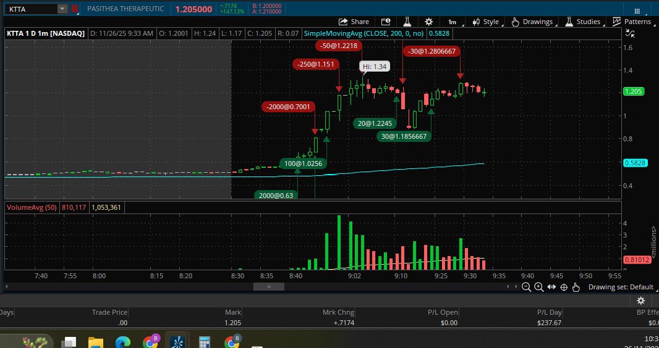Click the Hi: 1.34 price bubble
This screenshot has height=348, width=659.
[x=375, y=66]
